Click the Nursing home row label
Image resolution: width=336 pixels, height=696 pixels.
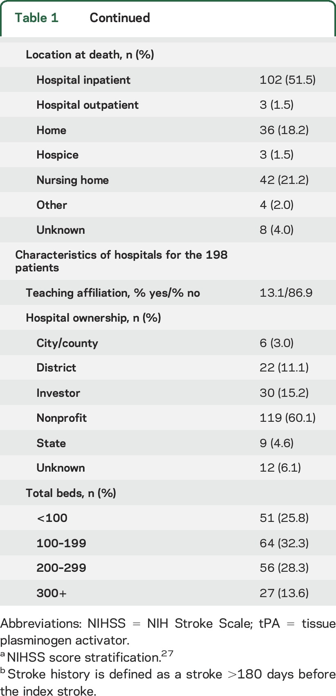pyautogui.click(x=72, y=180)
